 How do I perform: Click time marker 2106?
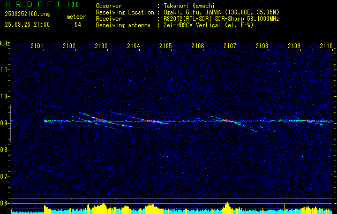click(198, 45)
